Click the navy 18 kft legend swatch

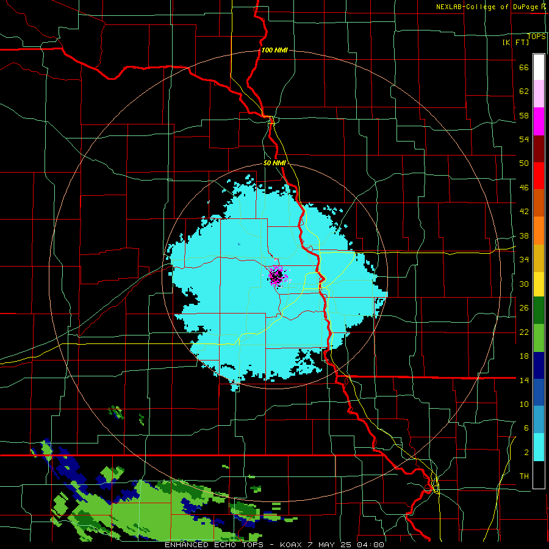pos(539,365)
